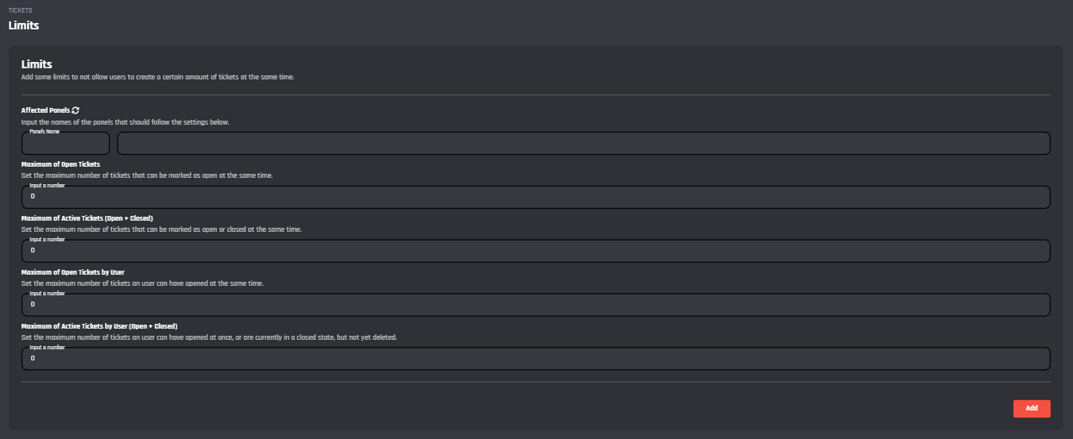Click the Limits page title at top
Image resolution: width=1073 pixels, height=439 pixels.
click(24, 25)
